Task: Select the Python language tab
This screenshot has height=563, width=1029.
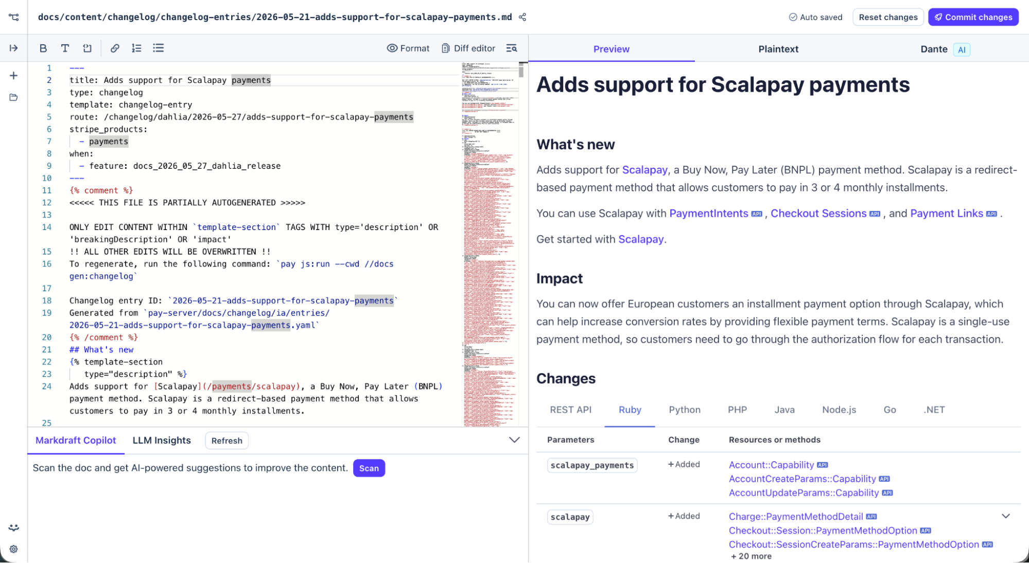Action: (x=685, y=410)
